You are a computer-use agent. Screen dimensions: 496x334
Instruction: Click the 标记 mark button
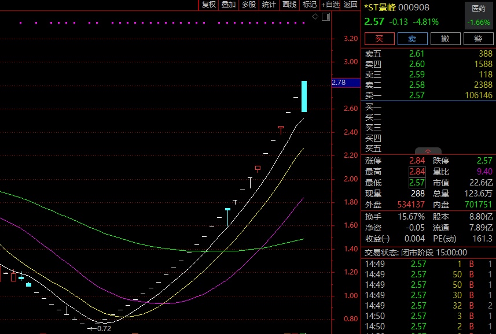(x=310, y=5)
